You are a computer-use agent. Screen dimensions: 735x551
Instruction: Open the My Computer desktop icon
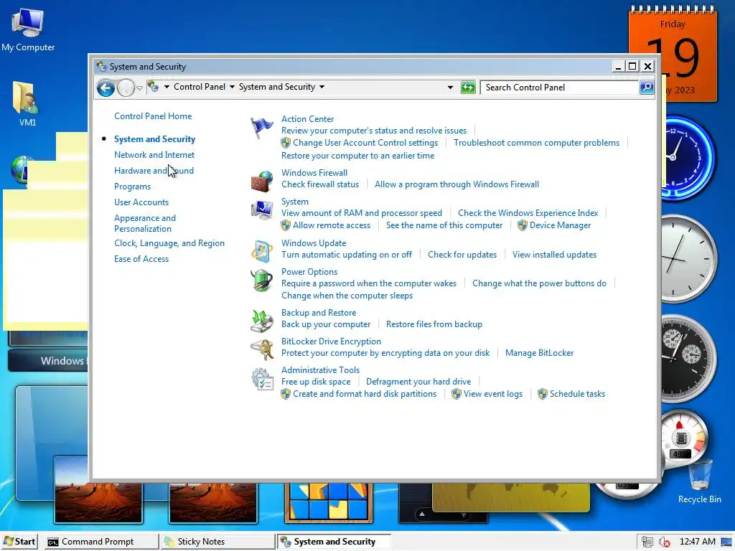pos(28,29)
